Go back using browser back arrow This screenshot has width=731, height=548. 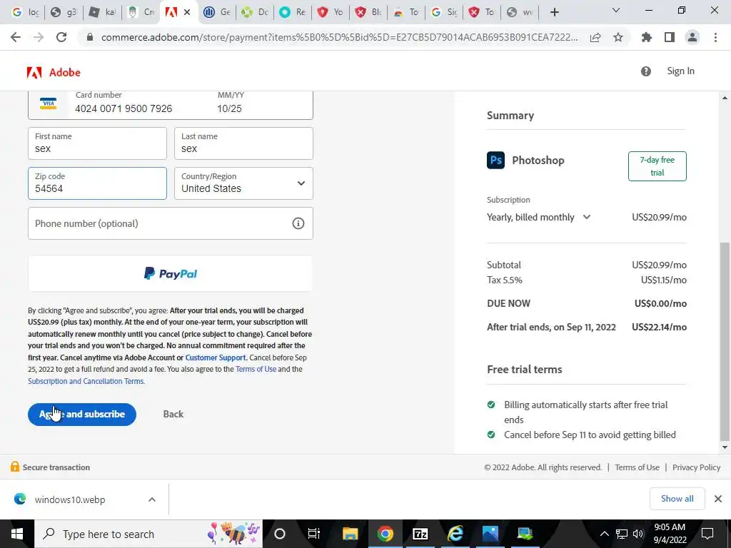pyautogui.click(x=16, y=37)
